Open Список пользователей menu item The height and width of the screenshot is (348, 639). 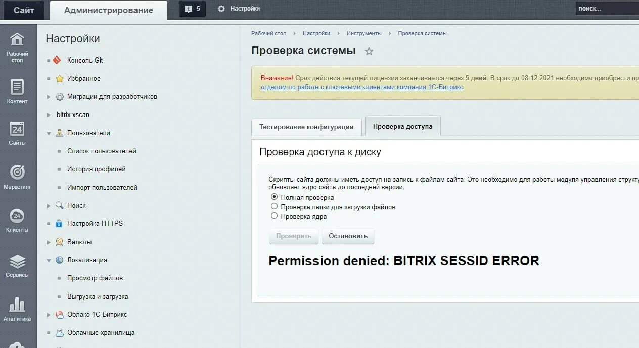[102, 151]
